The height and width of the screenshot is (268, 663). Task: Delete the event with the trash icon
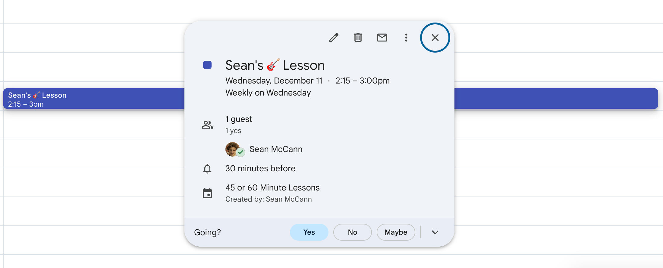pos(358,38)
